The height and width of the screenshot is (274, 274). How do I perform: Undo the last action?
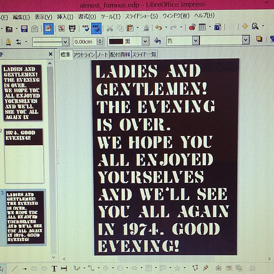tap(159, 27)
